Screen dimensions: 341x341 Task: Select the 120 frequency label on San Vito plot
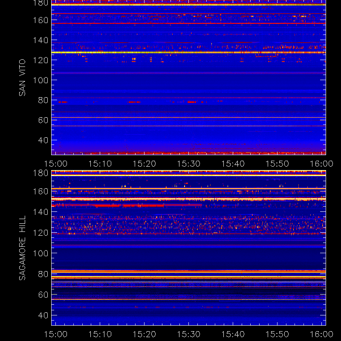click(x=40, y=60)
